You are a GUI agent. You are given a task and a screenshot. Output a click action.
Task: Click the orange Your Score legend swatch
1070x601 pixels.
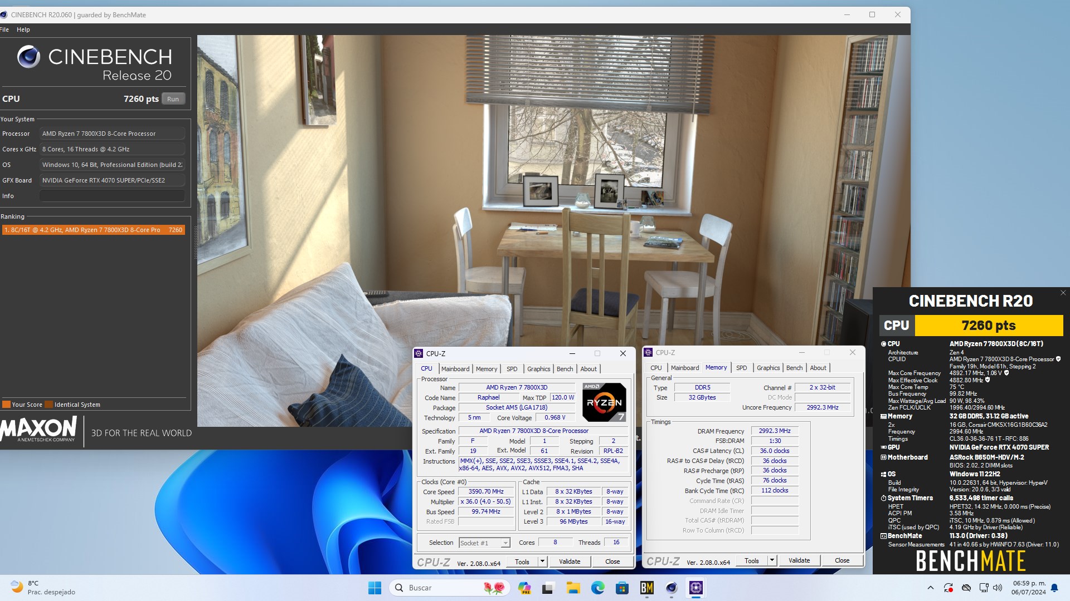click(7, 405)
